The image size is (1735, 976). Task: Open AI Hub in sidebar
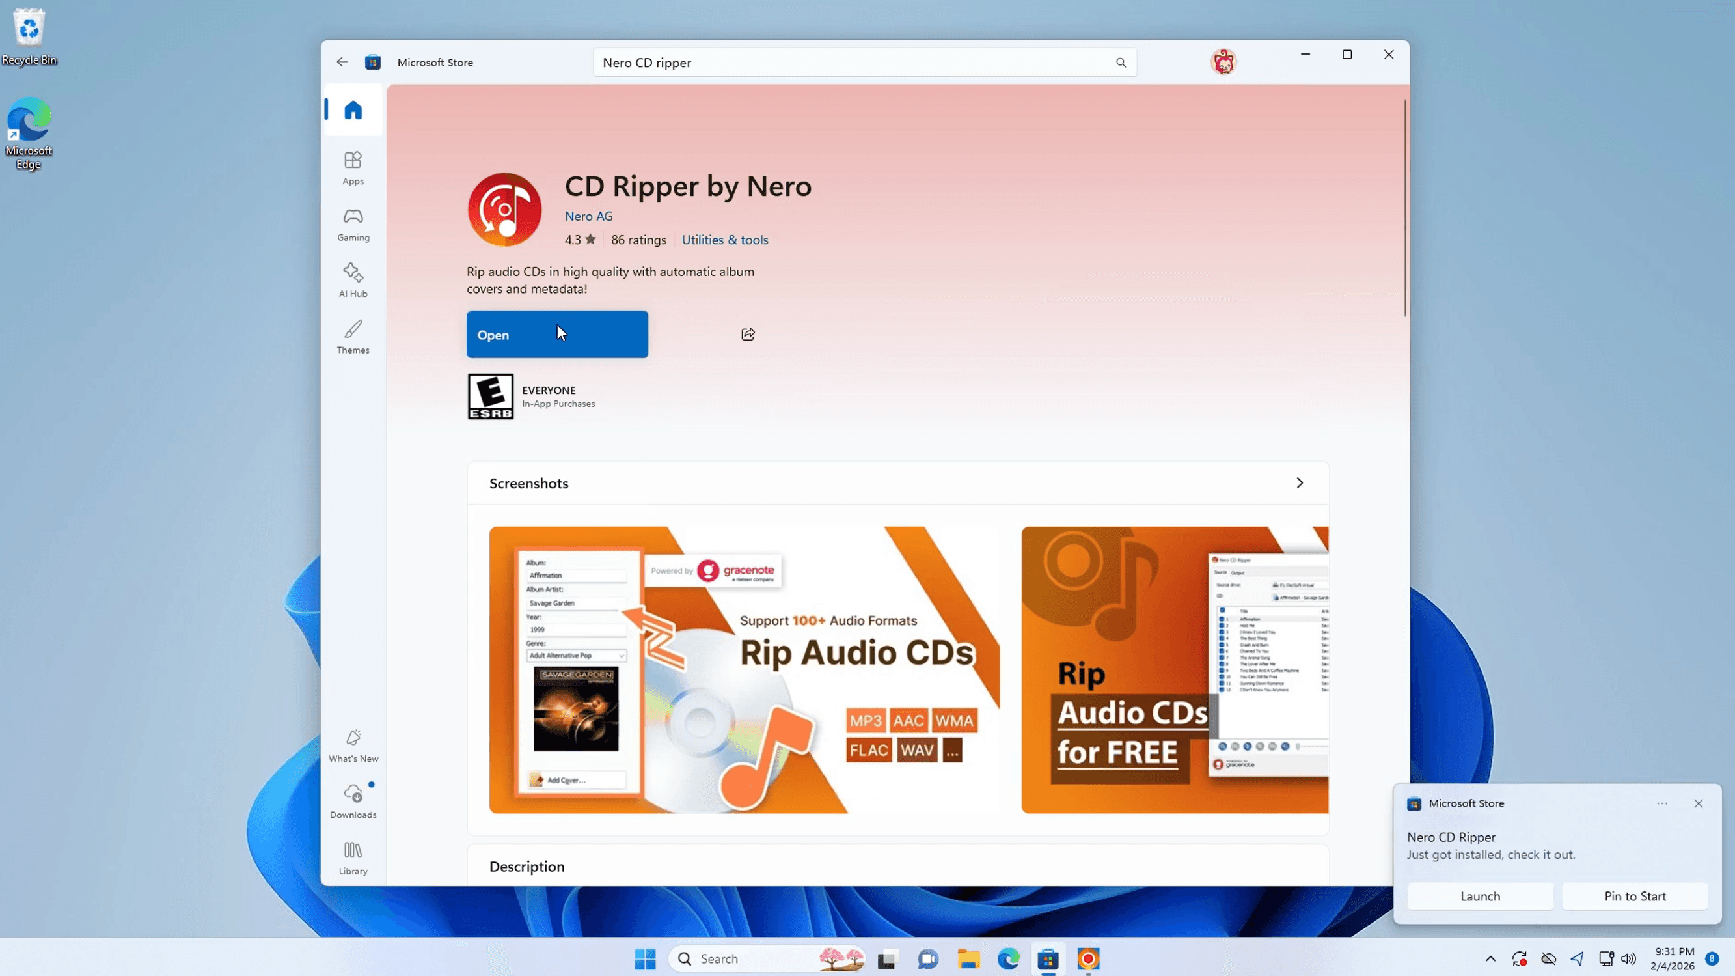[353, 280]
